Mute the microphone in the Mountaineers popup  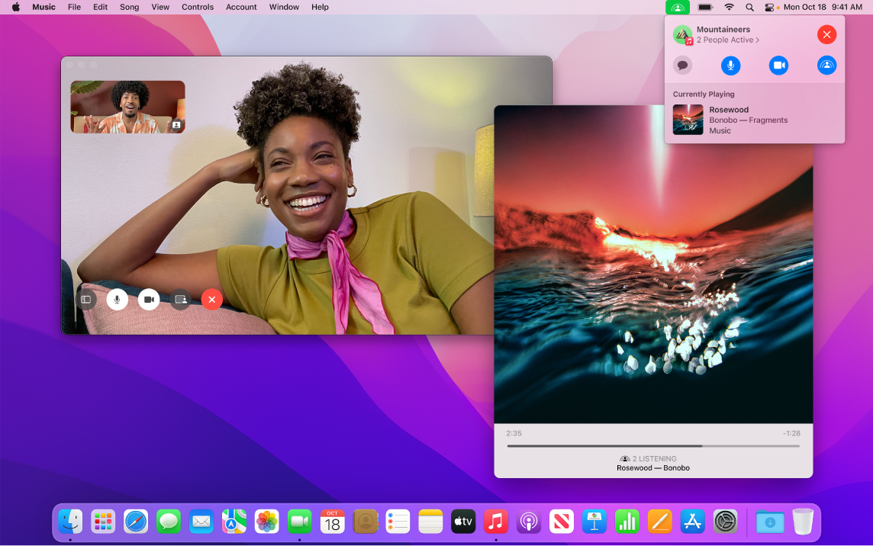pyautogui.click(x=730, y=65)
